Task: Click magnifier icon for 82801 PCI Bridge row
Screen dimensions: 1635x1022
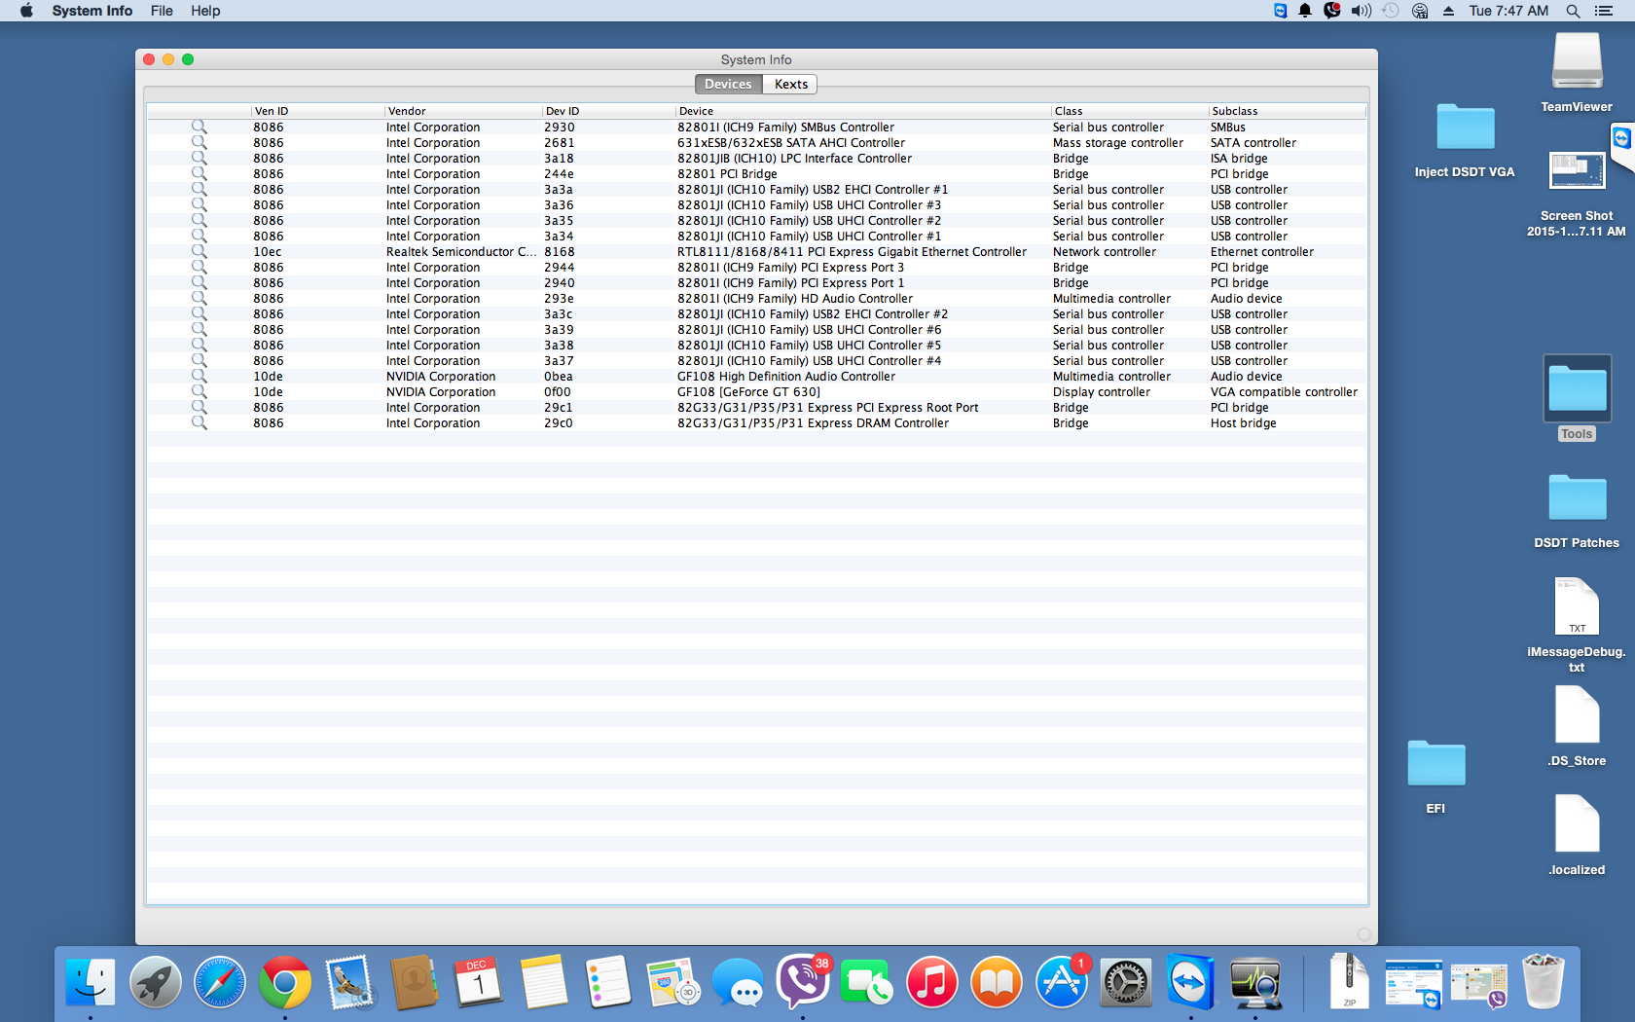Action: (199, 173)
